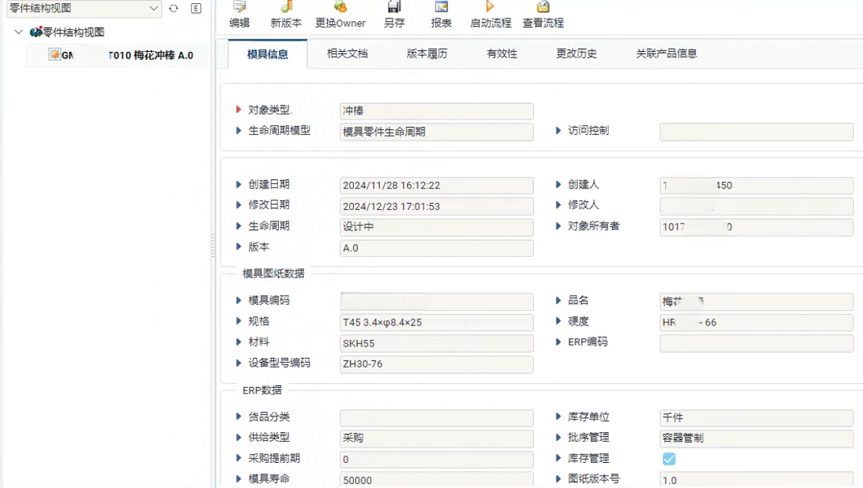This screenshot has width=863, height=488.
Task: Open the 报表 (Report) icon
Action: (x=442, y=8)
